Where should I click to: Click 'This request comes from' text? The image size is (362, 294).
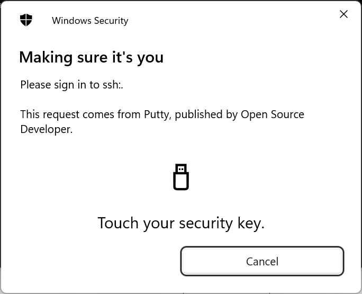[80, 114]
